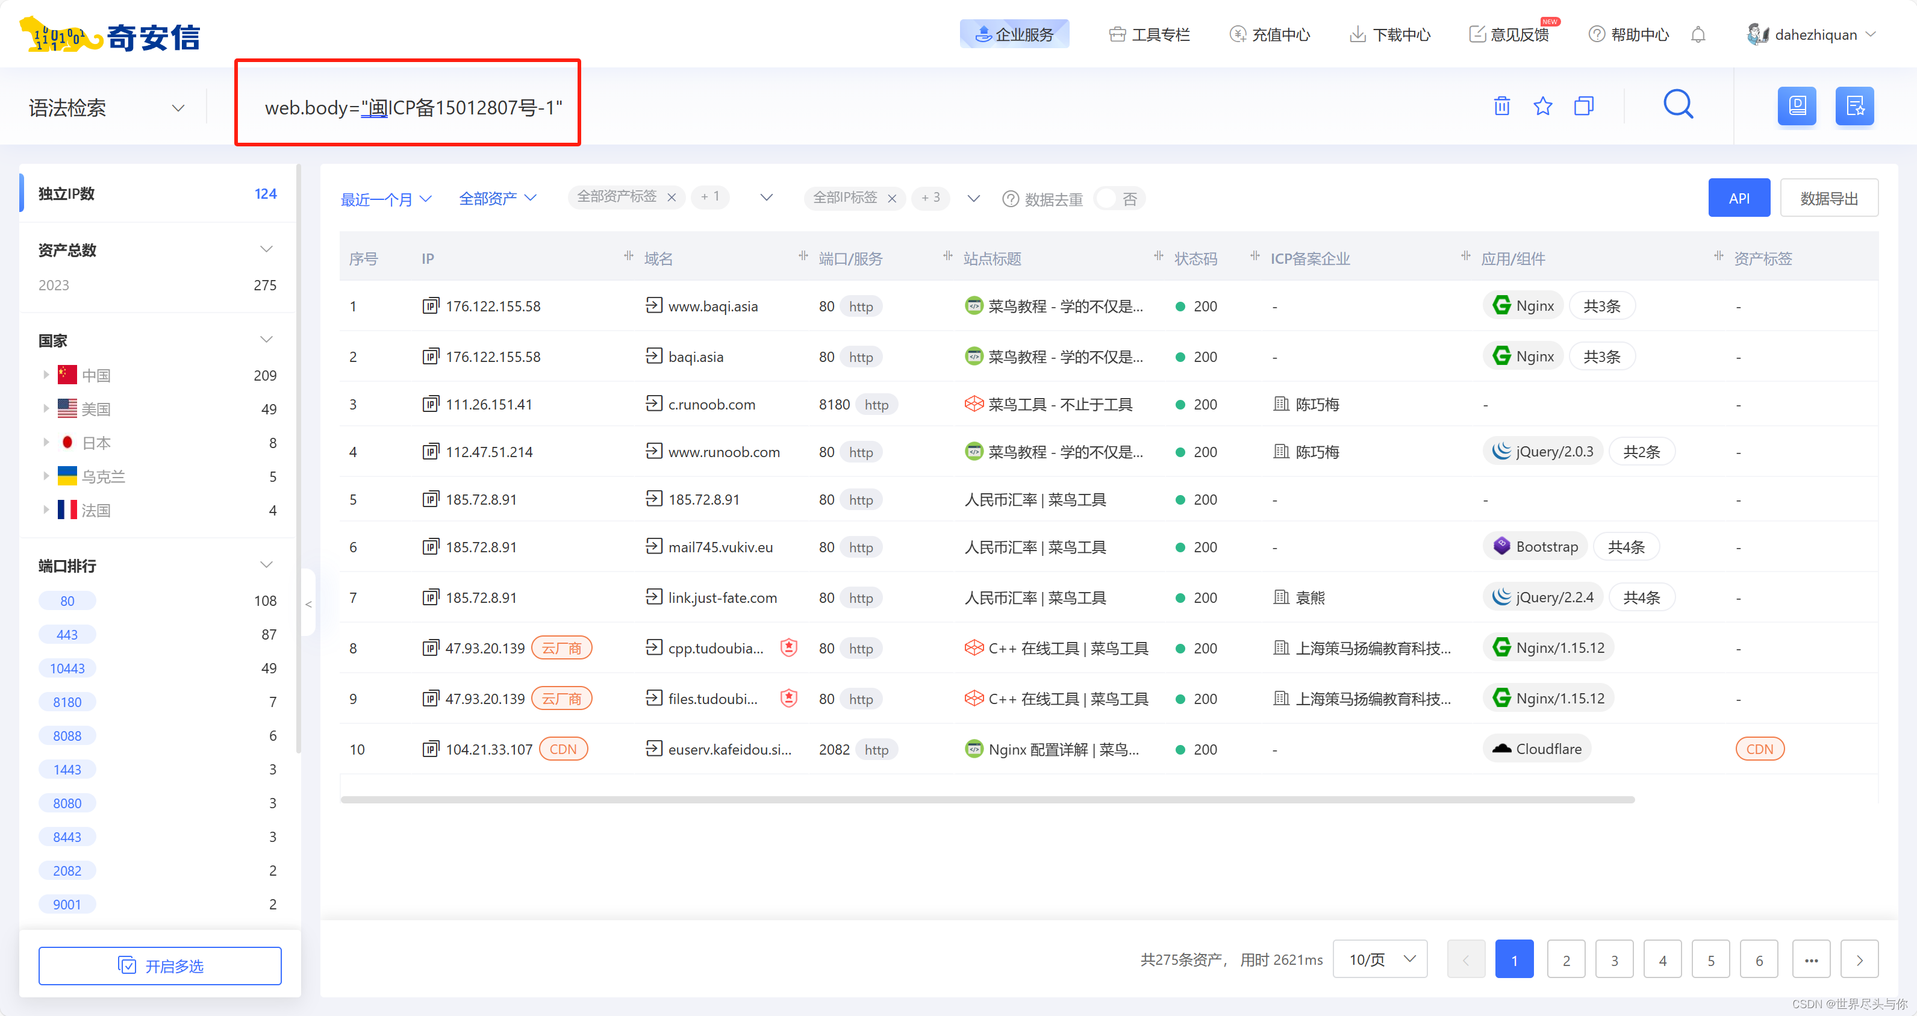Open the 企业服务 menu
Viewport: 1917px width, 1016px height.
[1014, 34]
